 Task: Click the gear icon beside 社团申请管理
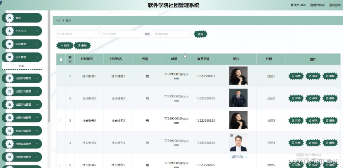(x=10, y=117)
